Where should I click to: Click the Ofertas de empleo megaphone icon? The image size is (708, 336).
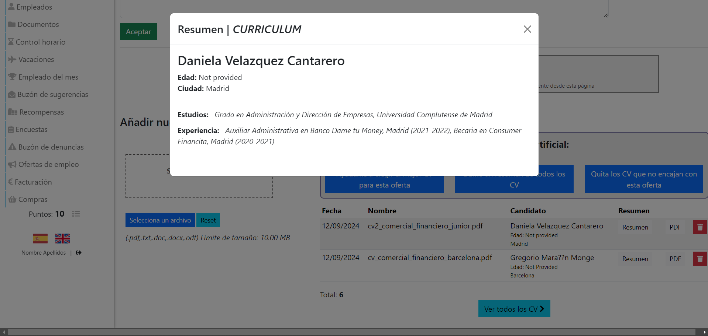[x=12, y=164]
